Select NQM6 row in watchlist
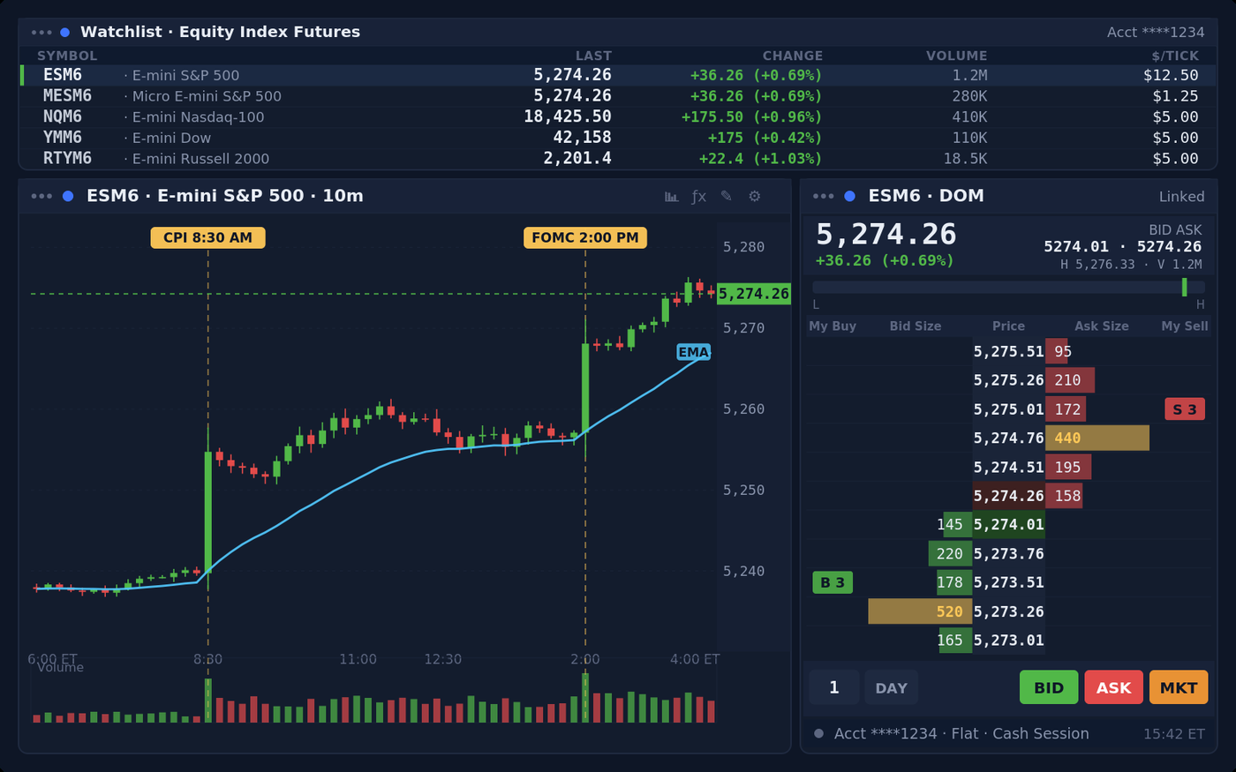Image resolution: width=1236 pixels, height=772 pixels. pyautogui.click(x=617, y=116)
